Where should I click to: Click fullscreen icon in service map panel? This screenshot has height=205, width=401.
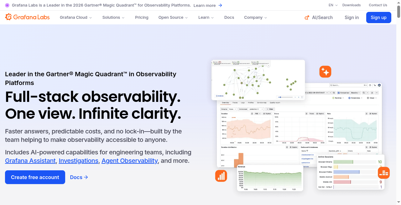click(x=302, y=97)
